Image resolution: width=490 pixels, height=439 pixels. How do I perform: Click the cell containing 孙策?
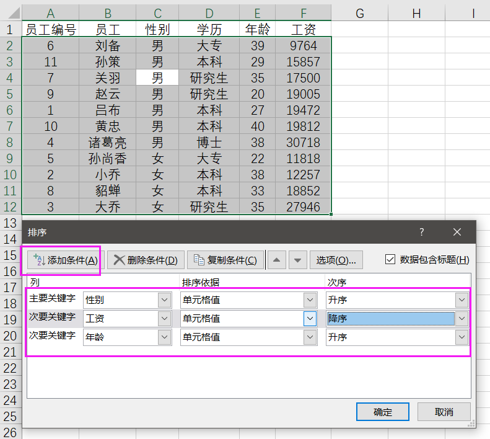pyautogui.click(x=108, y=61)
